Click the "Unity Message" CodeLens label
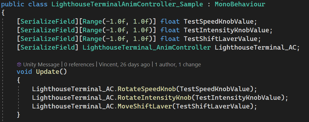Image resolution: width=309 pixels, height=122 pixels. [41, 64]
